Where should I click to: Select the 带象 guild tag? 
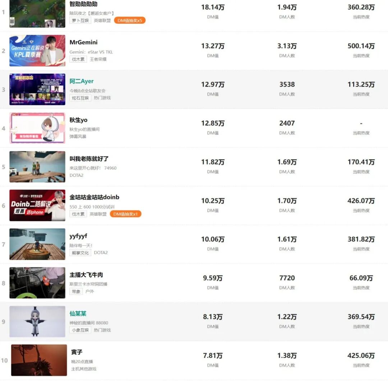click(76, 292)
